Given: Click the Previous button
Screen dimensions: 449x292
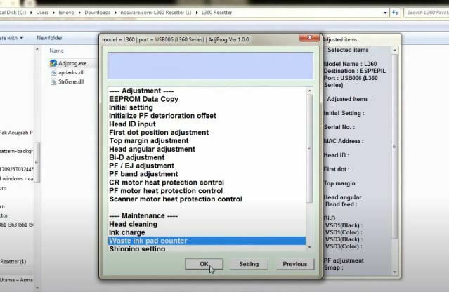Looking at the screenshot, I should [295, 264].
